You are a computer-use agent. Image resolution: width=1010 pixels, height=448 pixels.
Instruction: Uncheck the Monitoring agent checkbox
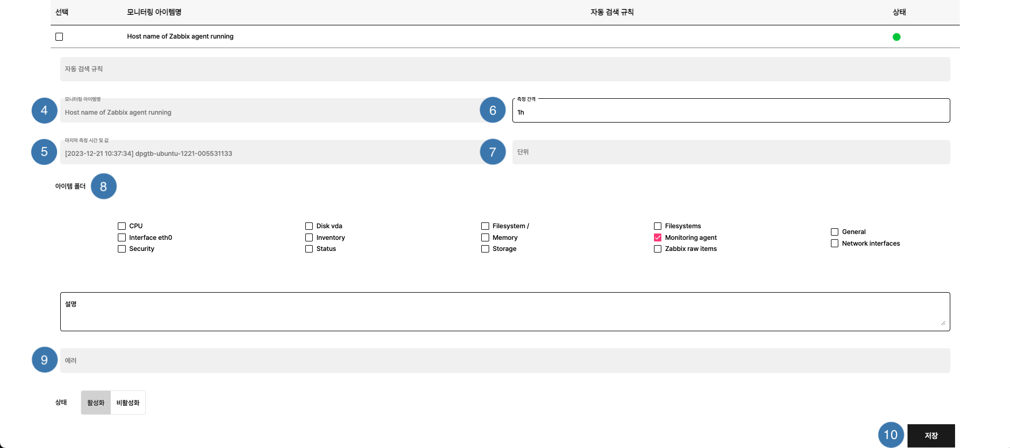click(x=658, y=238)
